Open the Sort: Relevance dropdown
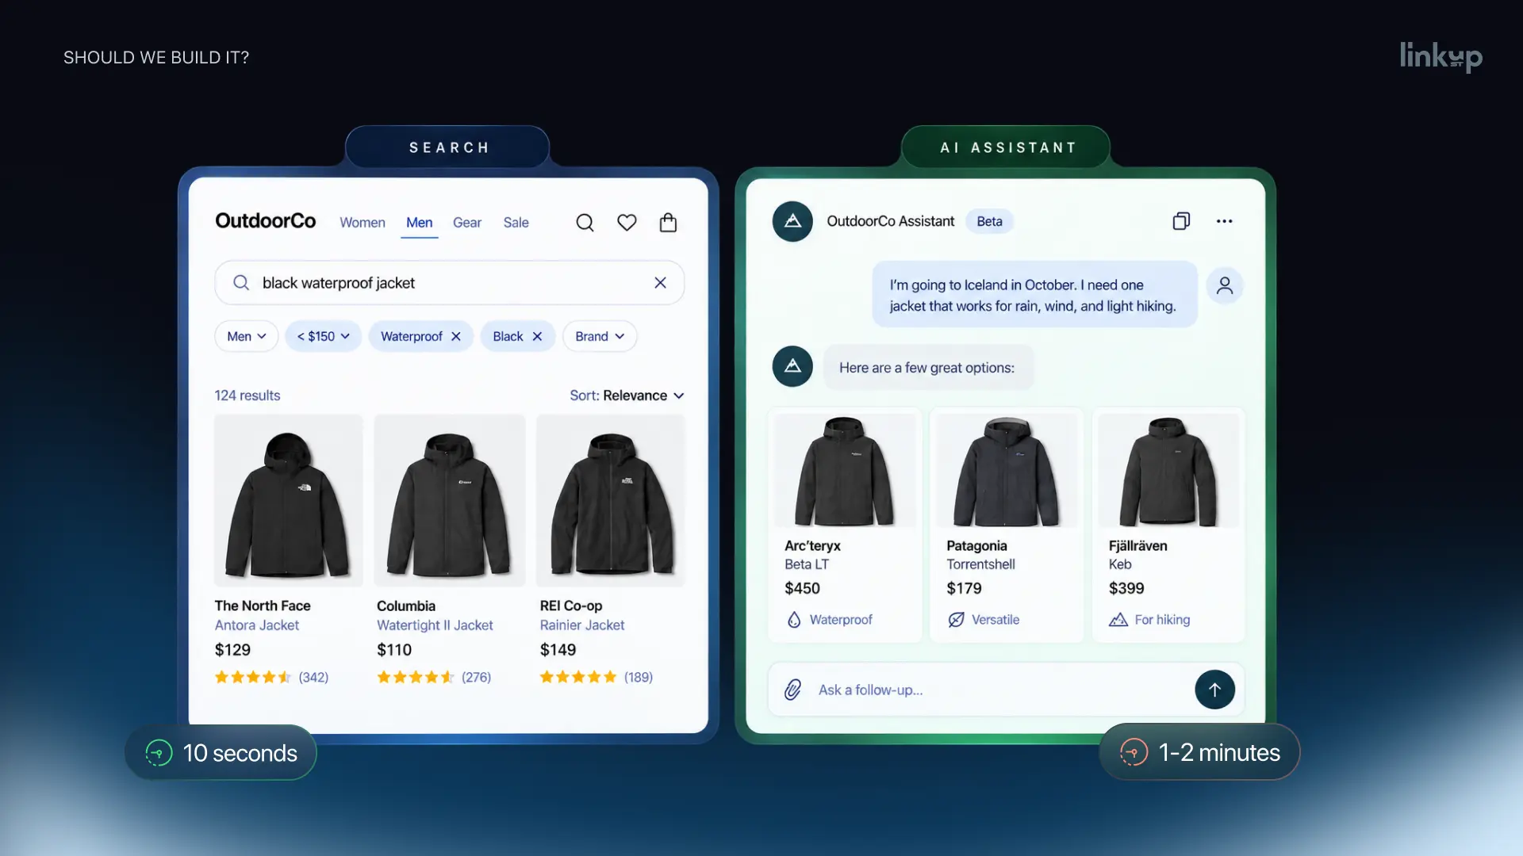The height and width of the screenshot is (856, 1523). (627, 396)
